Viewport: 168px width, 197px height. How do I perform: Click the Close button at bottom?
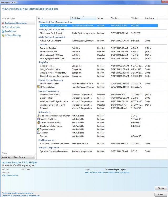(161, 194)
